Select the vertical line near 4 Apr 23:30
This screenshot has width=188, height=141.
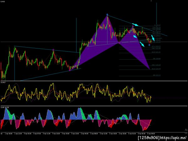pyautogui.click(x=76, y=35)
